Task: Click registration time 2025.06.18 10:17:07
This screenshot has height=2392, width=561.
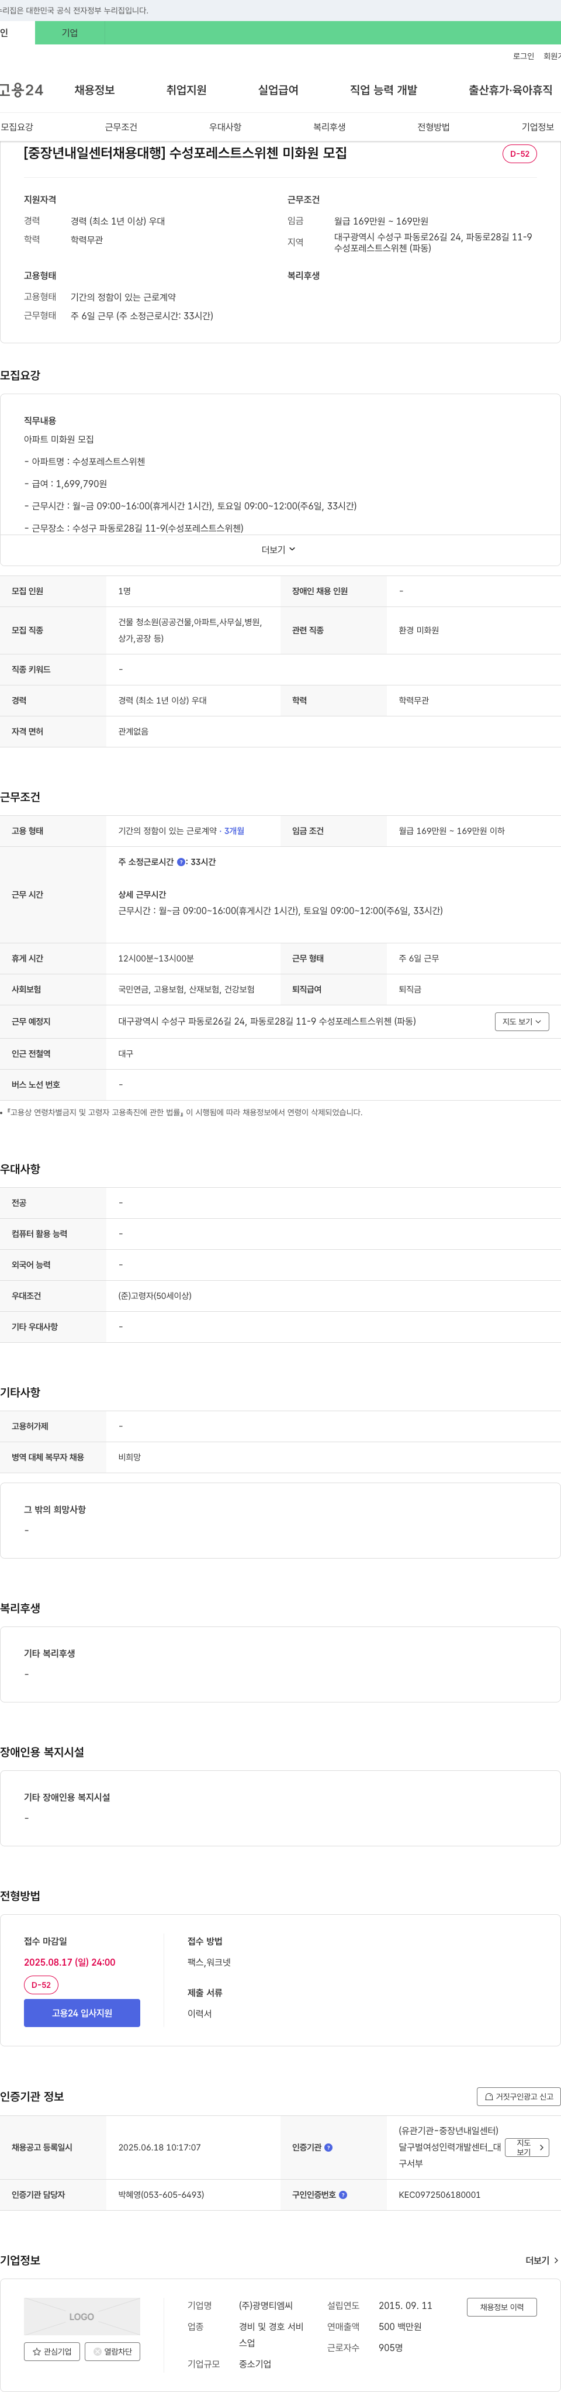Action: tap(160, 2148)
